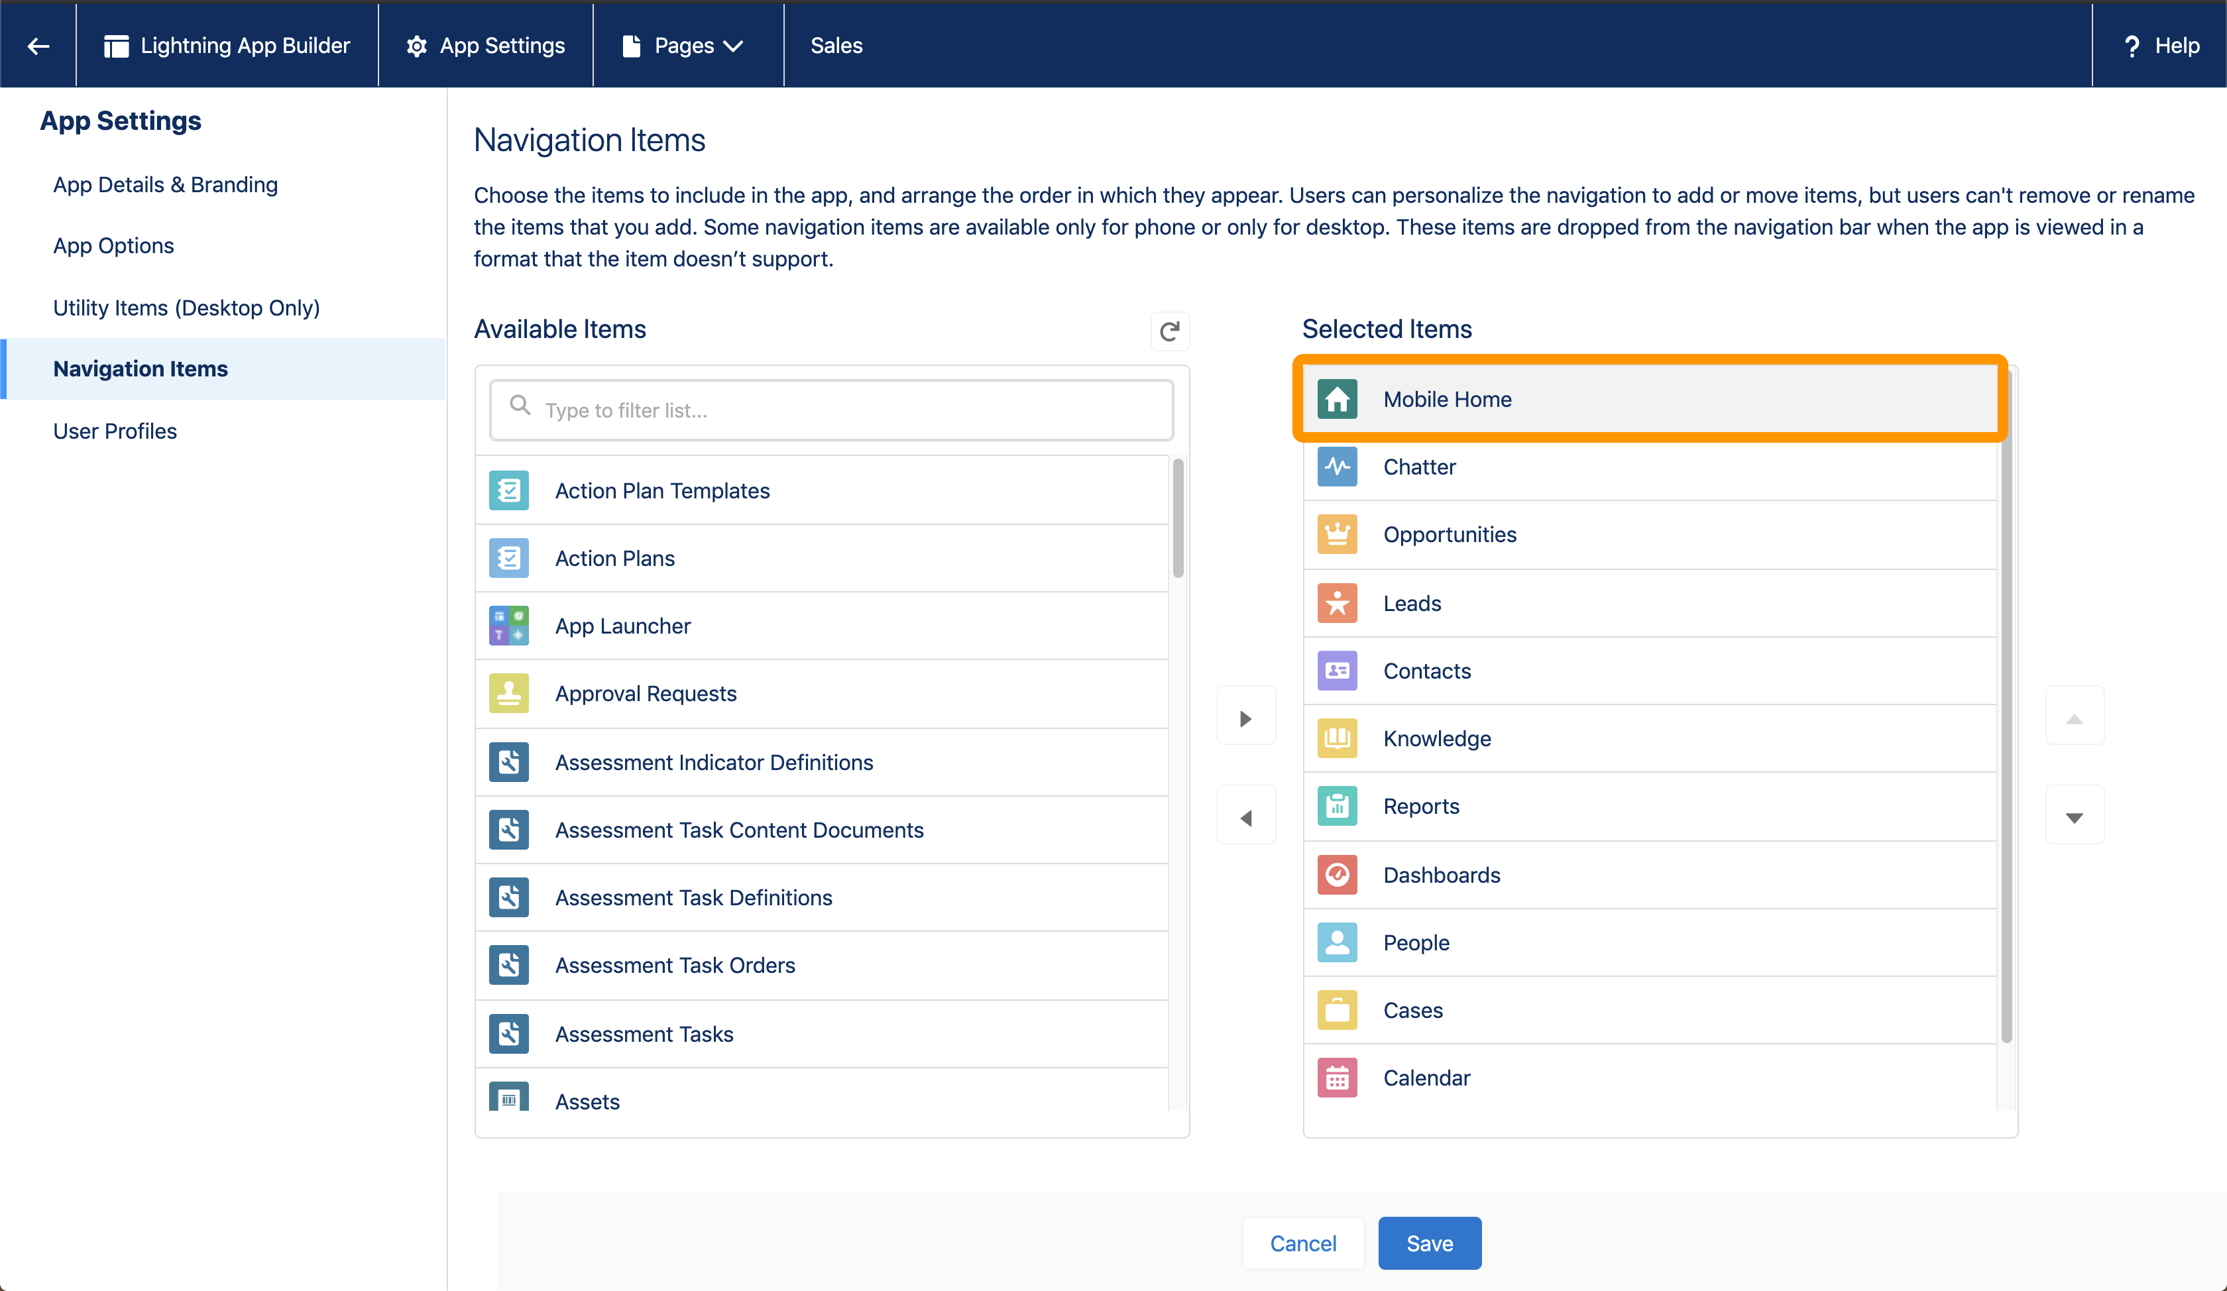The height and width of the screenshot is (1291, 2227).
Task: Click the App Settings gear icon
Action: (416, 46)
